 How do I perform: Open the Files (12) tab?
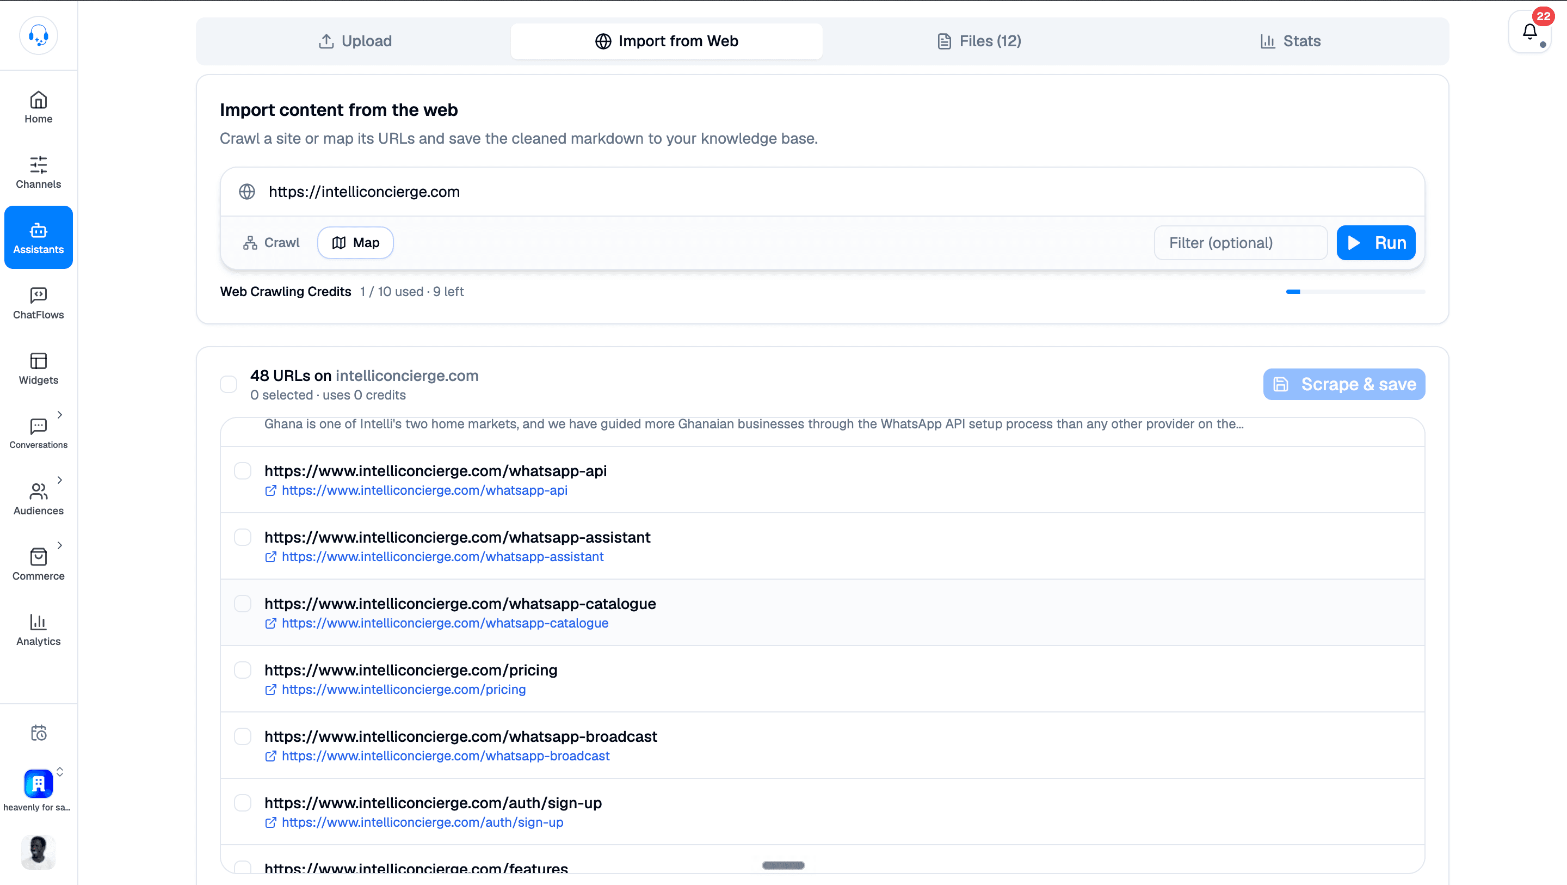979,41
